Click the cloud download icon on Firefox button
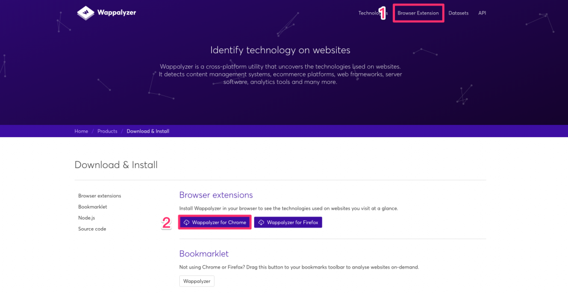The height and width of the screenshot is (293, 568). [x=261, y=223]
